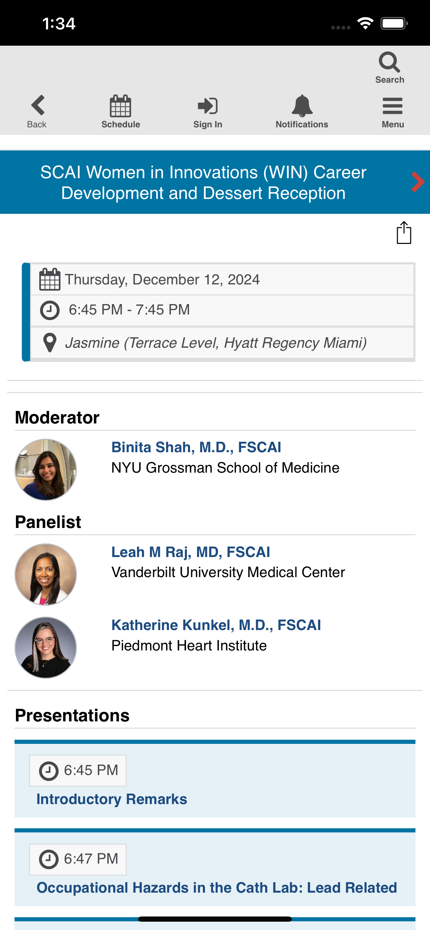Open Notifications bell icon

[302, 106]
